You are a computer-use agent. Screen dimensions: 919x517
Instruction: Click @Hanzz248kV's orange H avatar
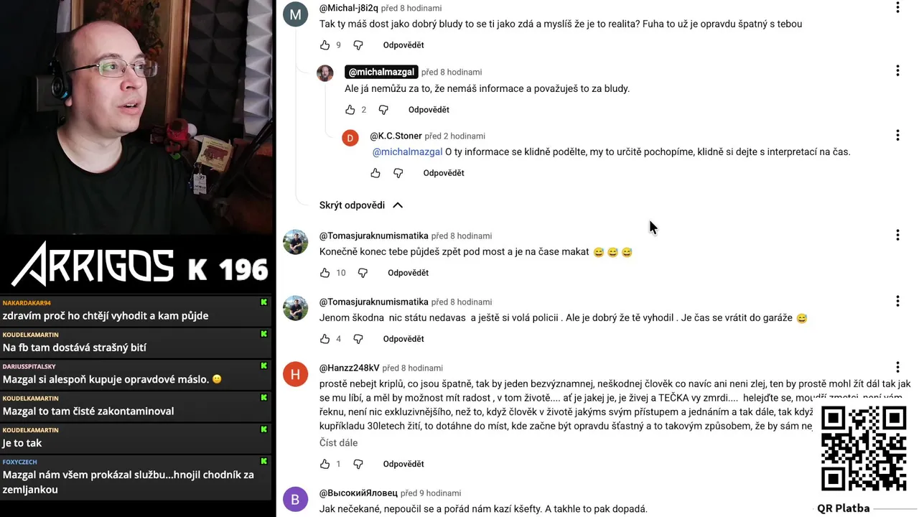[295, 374]
